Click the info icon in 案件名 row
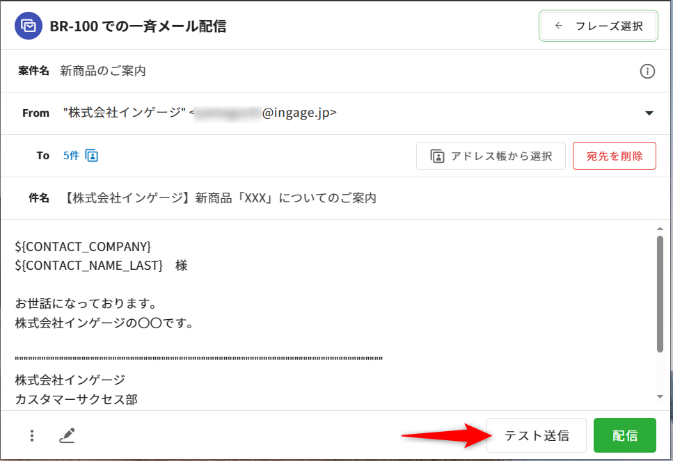The width and height of the screenshot is (673, 461). pyautogui.click(x=647, y=71)
